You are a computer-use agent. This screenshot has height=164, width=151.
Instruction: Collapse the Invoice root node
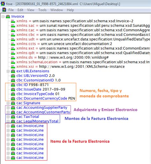pos(3,17)
